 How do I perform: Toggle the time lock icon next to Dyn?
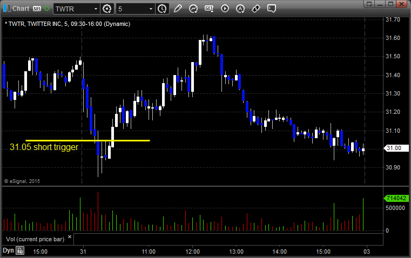click(x=20, y=250)
